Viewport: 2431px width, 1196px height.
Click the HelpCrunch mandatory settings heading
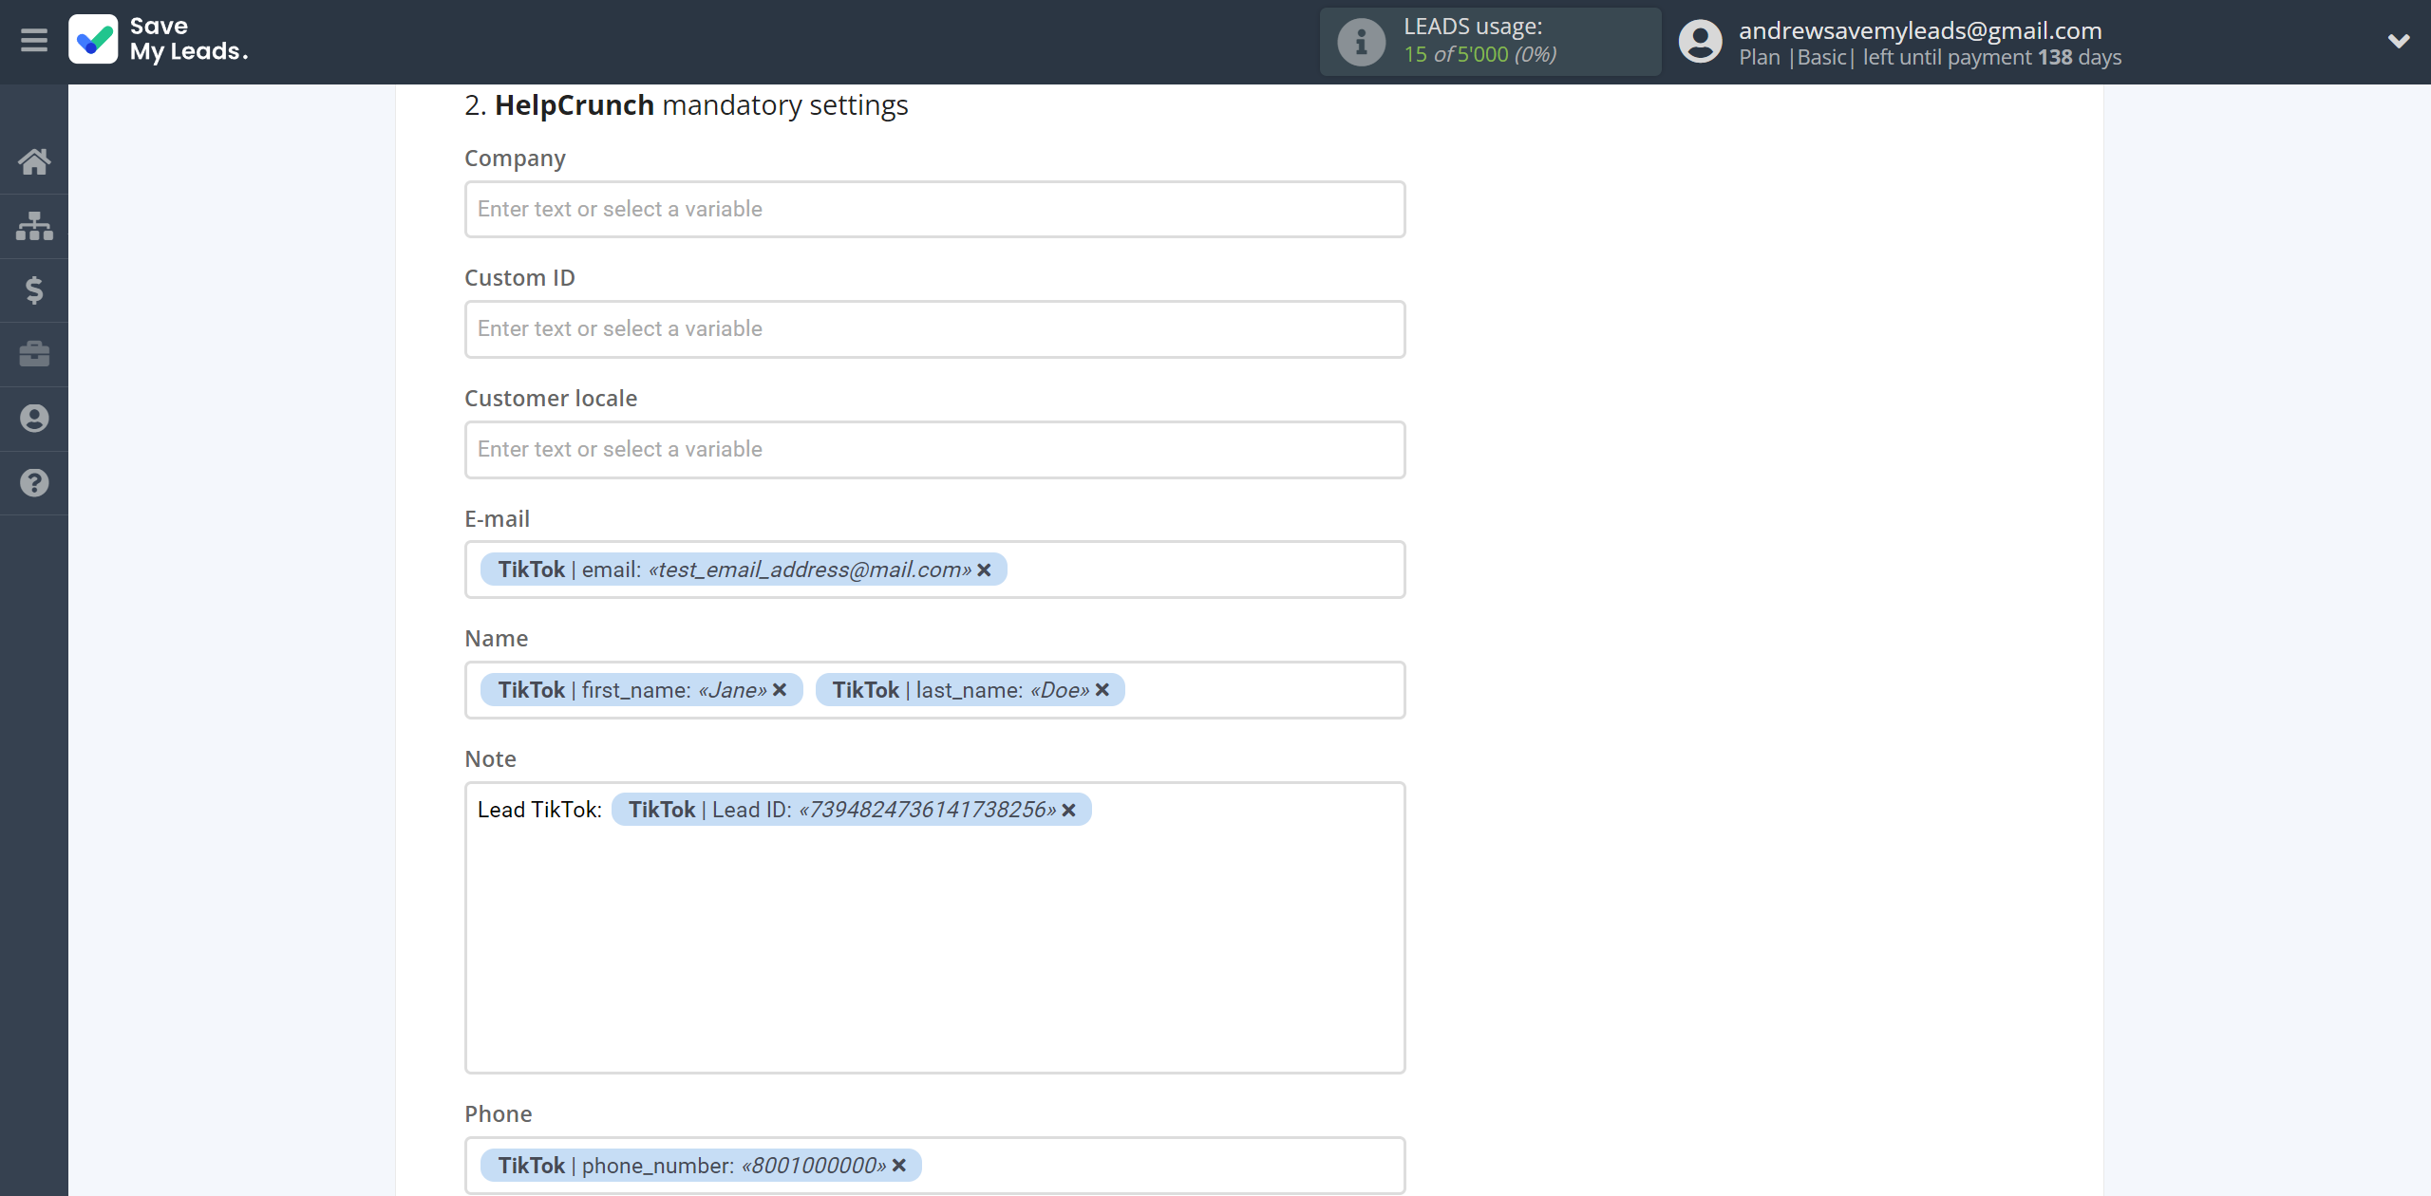point(686,105)
